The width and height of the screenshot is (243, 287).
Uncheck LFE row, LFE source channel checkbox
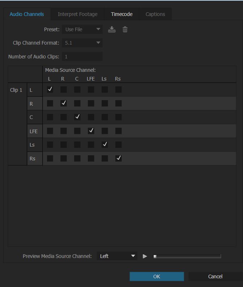tap(91, 131)
